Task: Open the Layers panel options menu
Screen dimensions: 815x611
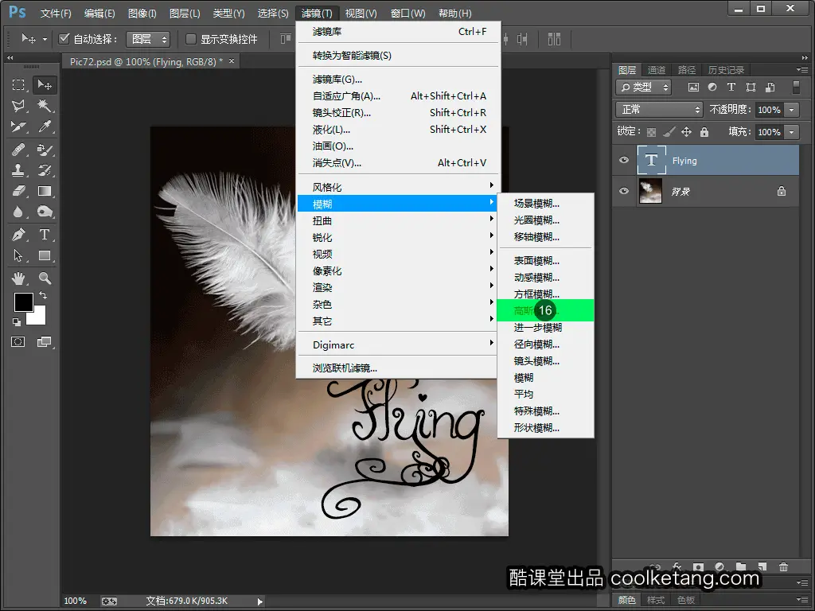Action: point(802,70)
